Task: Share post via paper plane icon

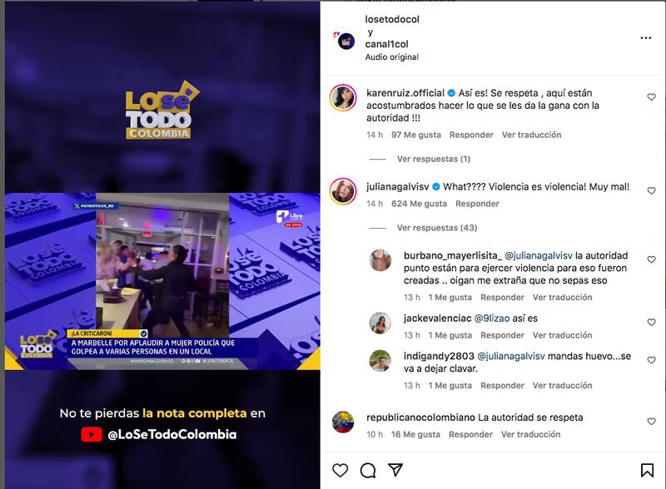Action: tap(395, 470)
